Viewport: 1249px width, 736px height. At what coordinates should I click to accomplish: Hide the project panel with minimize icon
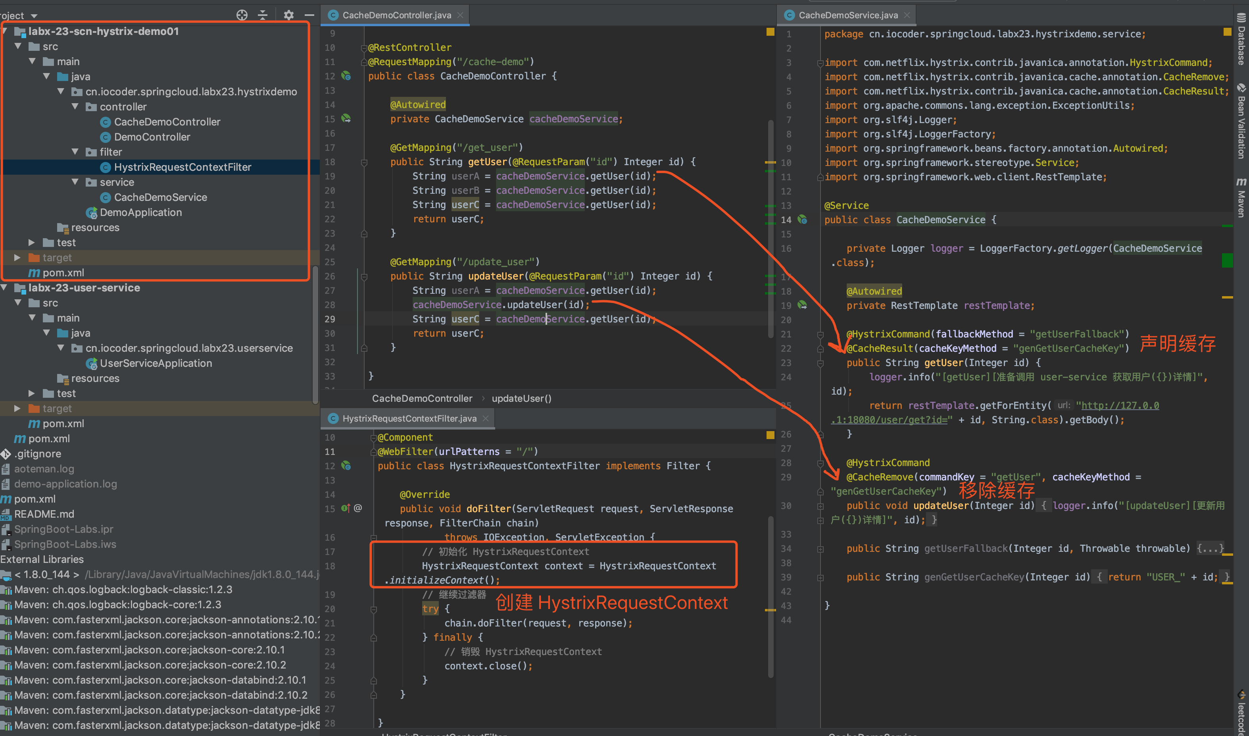click(x=309, y=15)
